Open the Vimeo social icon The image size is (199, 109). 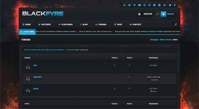tap(134, 5)
